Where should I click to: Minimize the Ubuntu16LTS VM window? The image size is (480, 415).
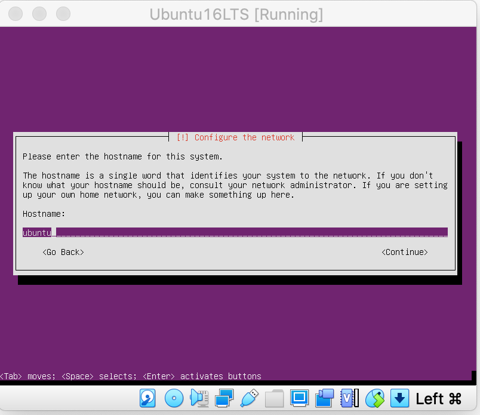pos(39,13)
